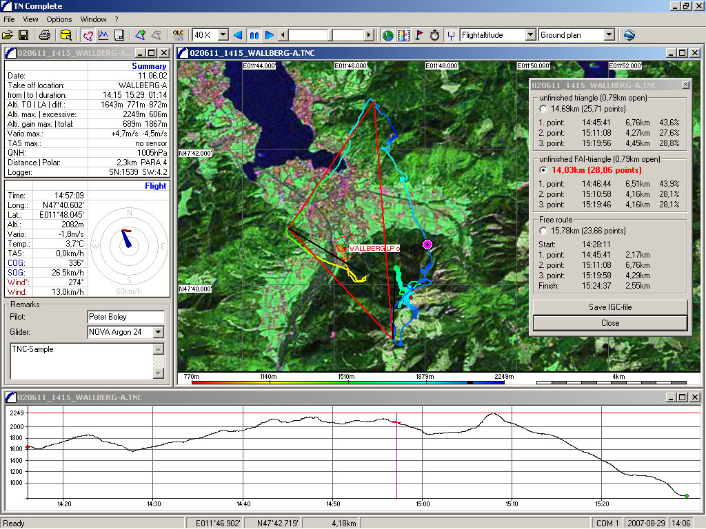The image size is (706, 529).
Task: Step the toolbar position slider left
Action: coord(283,35)
